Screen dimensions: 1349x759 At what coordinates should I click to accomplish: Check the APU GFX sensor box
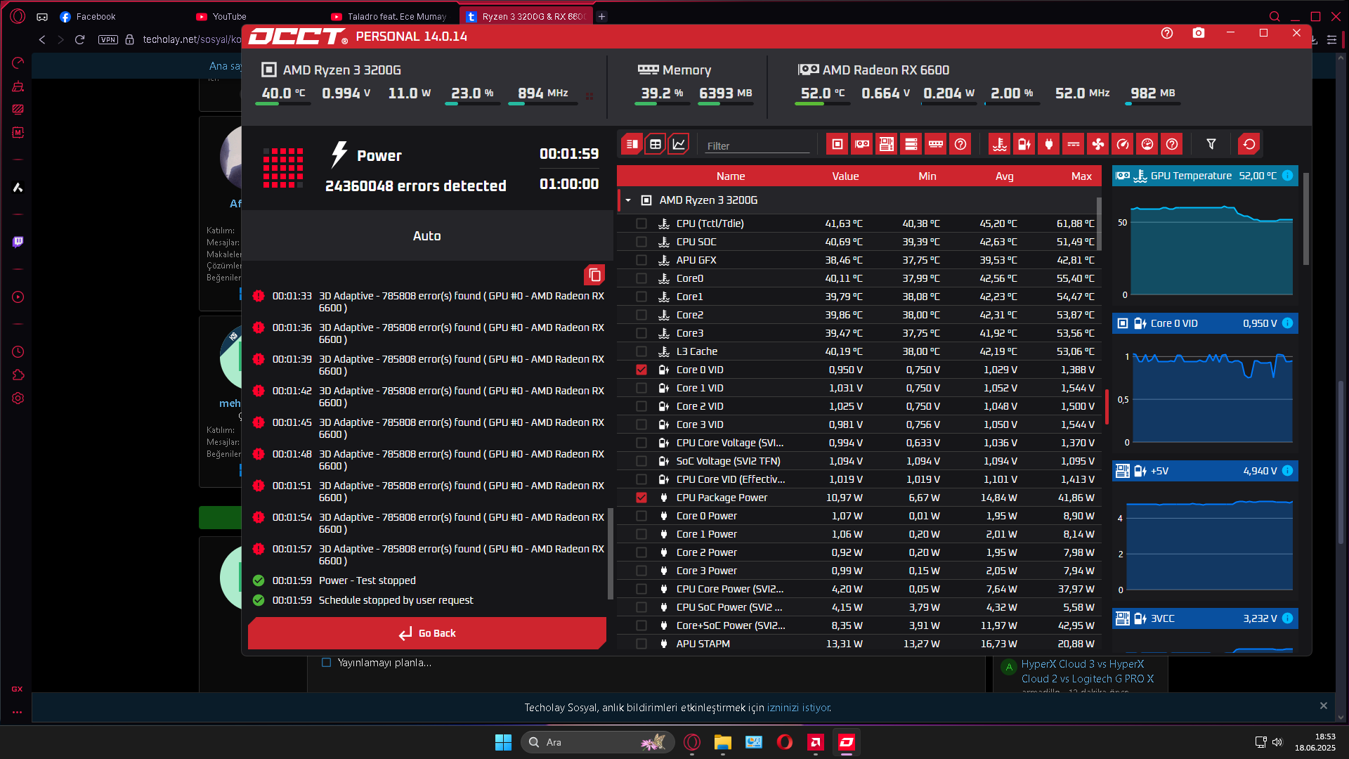[641, 260]
